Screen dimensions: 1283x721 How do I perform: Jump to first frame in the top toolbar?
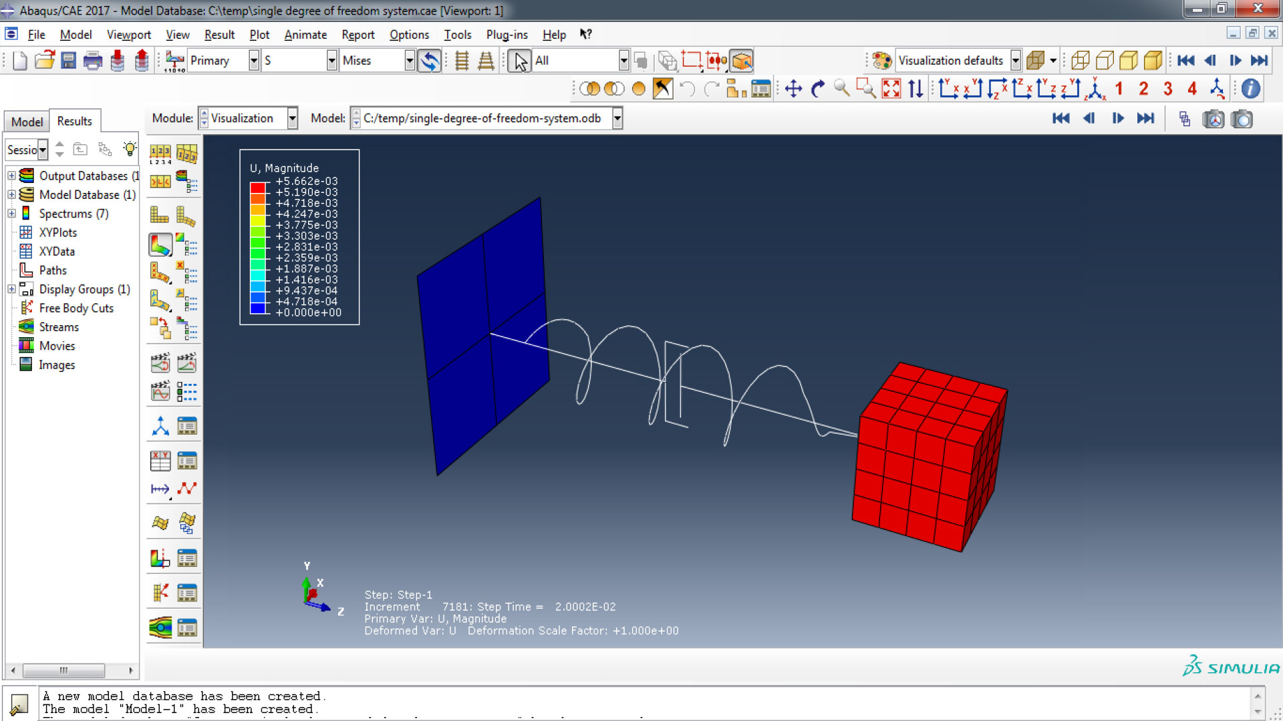tap(1186, 61)
